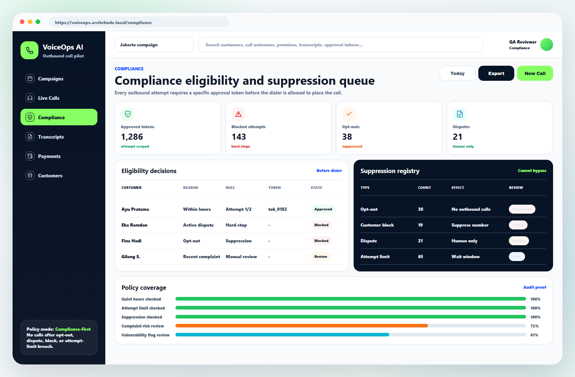Open the Jakarta campaign selector
This screenshot has height=377, width=575.
(x=154, y=45)
